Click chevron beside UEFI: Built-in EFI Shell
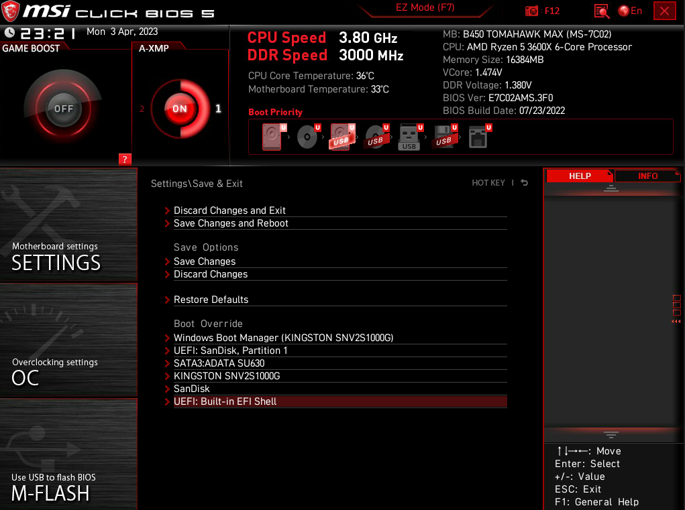 pyautogui.click(x=167, y=401)
